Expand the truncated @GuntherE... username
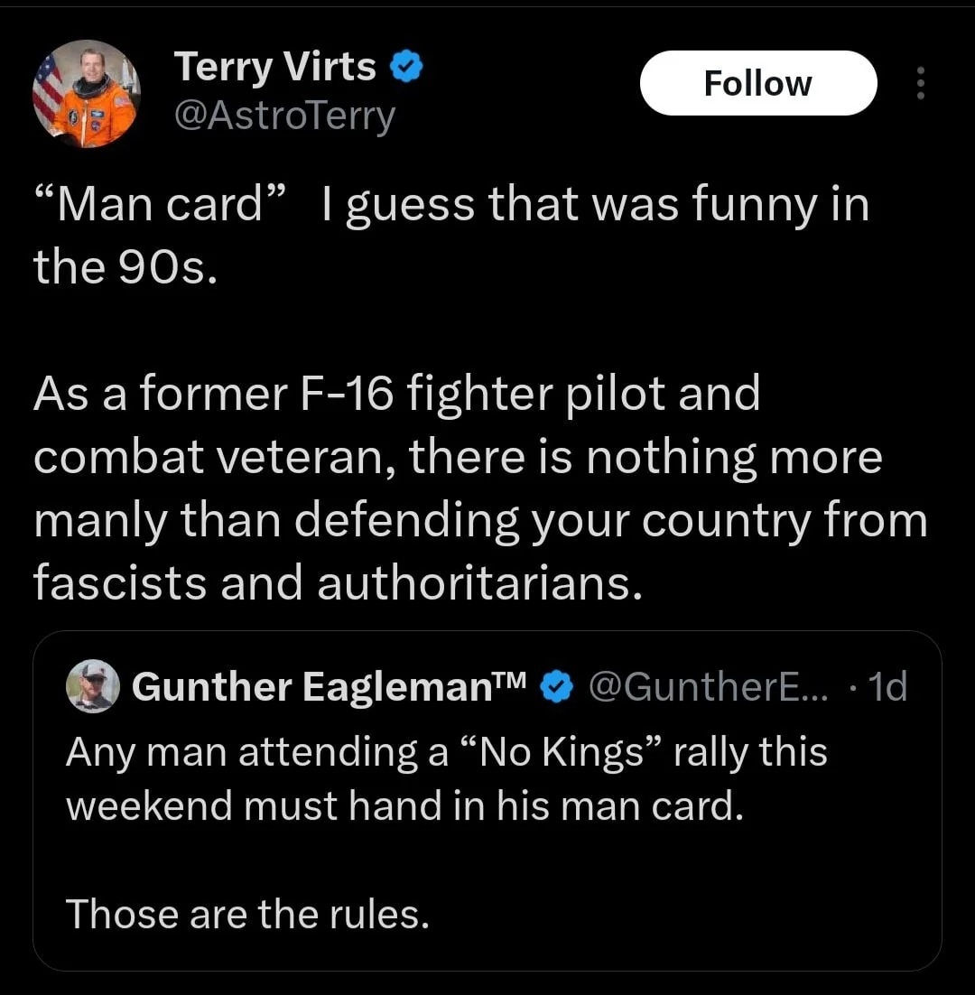The image size is (975, 995). pos(710,686)
